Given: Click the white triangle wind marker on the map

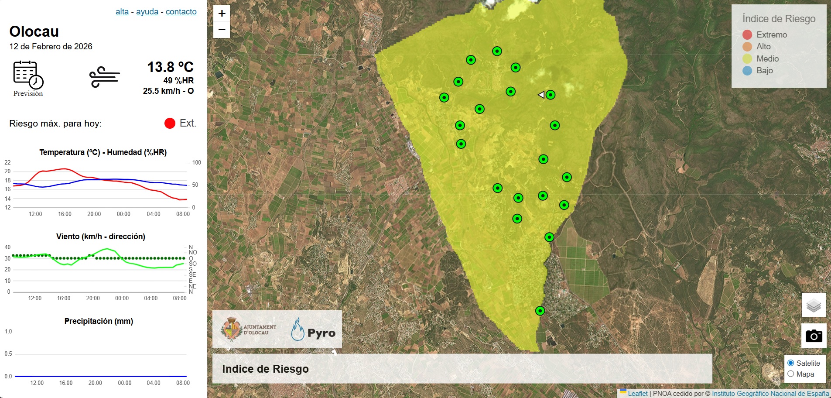Looking at the screenshot, I should point(542,93).
